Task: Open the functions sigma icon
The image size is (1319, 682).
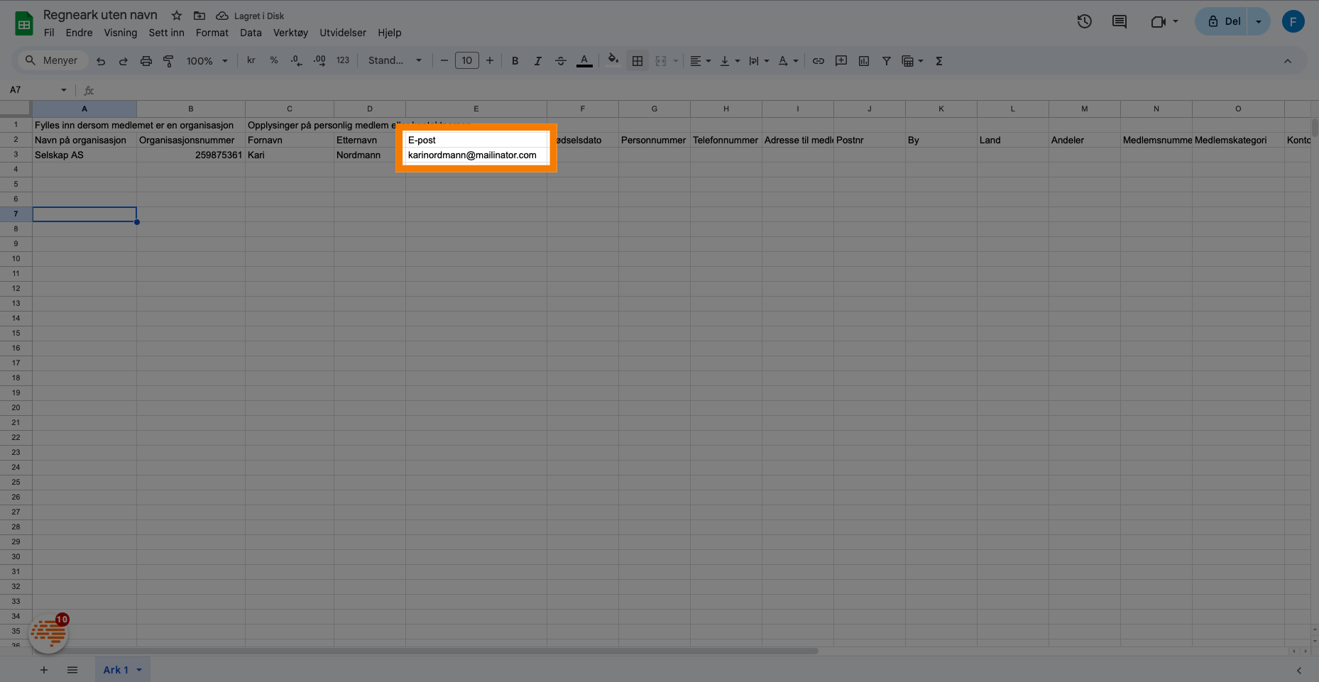Action: click(x=939, y=61)
